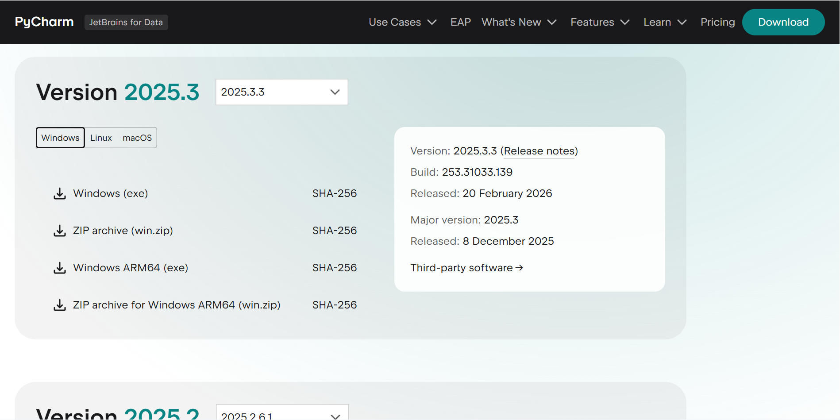Expand the Learn menu
The width and height of the screenshot is (840, 420).
point(665,22)
